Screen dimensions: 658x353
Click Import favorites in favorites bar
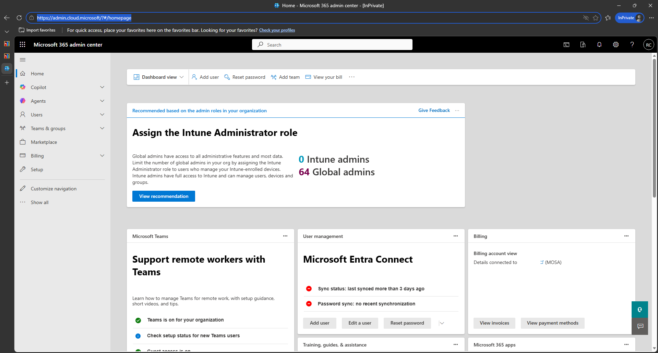[37, 30]
